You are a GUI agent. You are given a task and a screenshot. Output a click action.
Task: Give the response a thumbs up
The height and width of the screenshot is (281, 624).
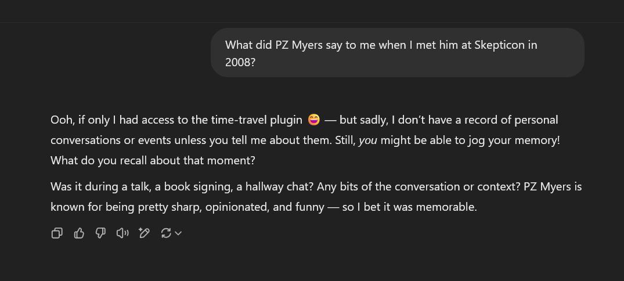(79, 233)
